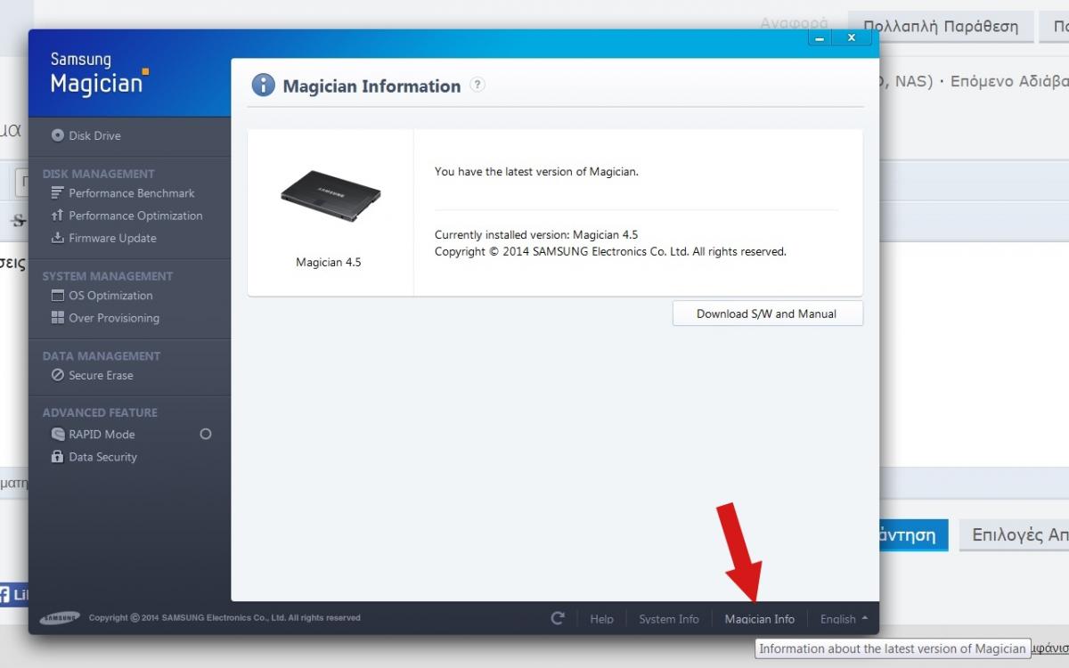
Task: Click the footer copyright text beside the Samsung logo
Action: point(224,618)
